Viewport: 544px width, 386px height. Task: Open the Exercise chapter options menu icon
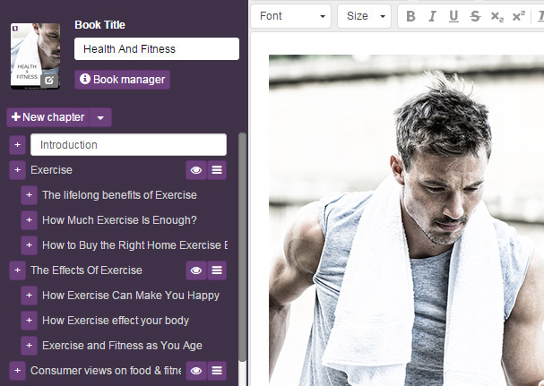[218, 169]
